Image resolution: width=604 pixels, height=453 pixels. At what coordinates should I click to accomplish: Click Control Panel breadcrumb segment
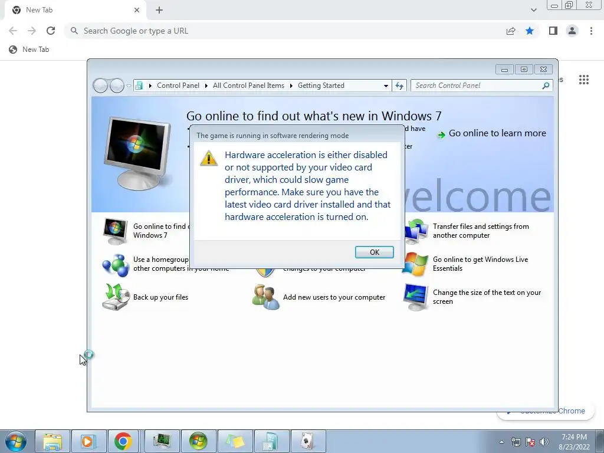178,86
